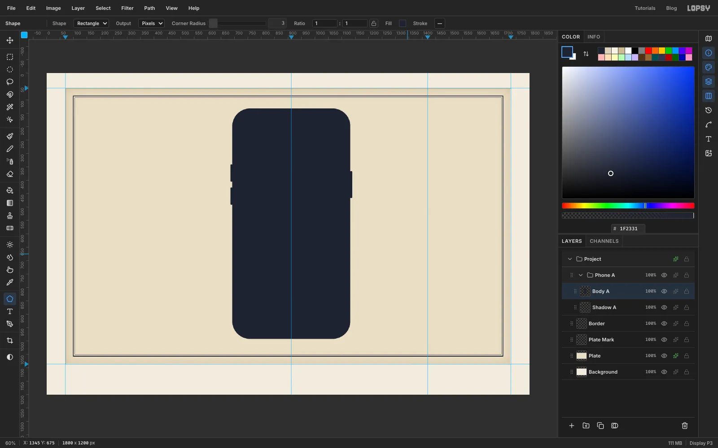Switch to the Channels tab
718x448 pixels.
click(x=604, y=241)
